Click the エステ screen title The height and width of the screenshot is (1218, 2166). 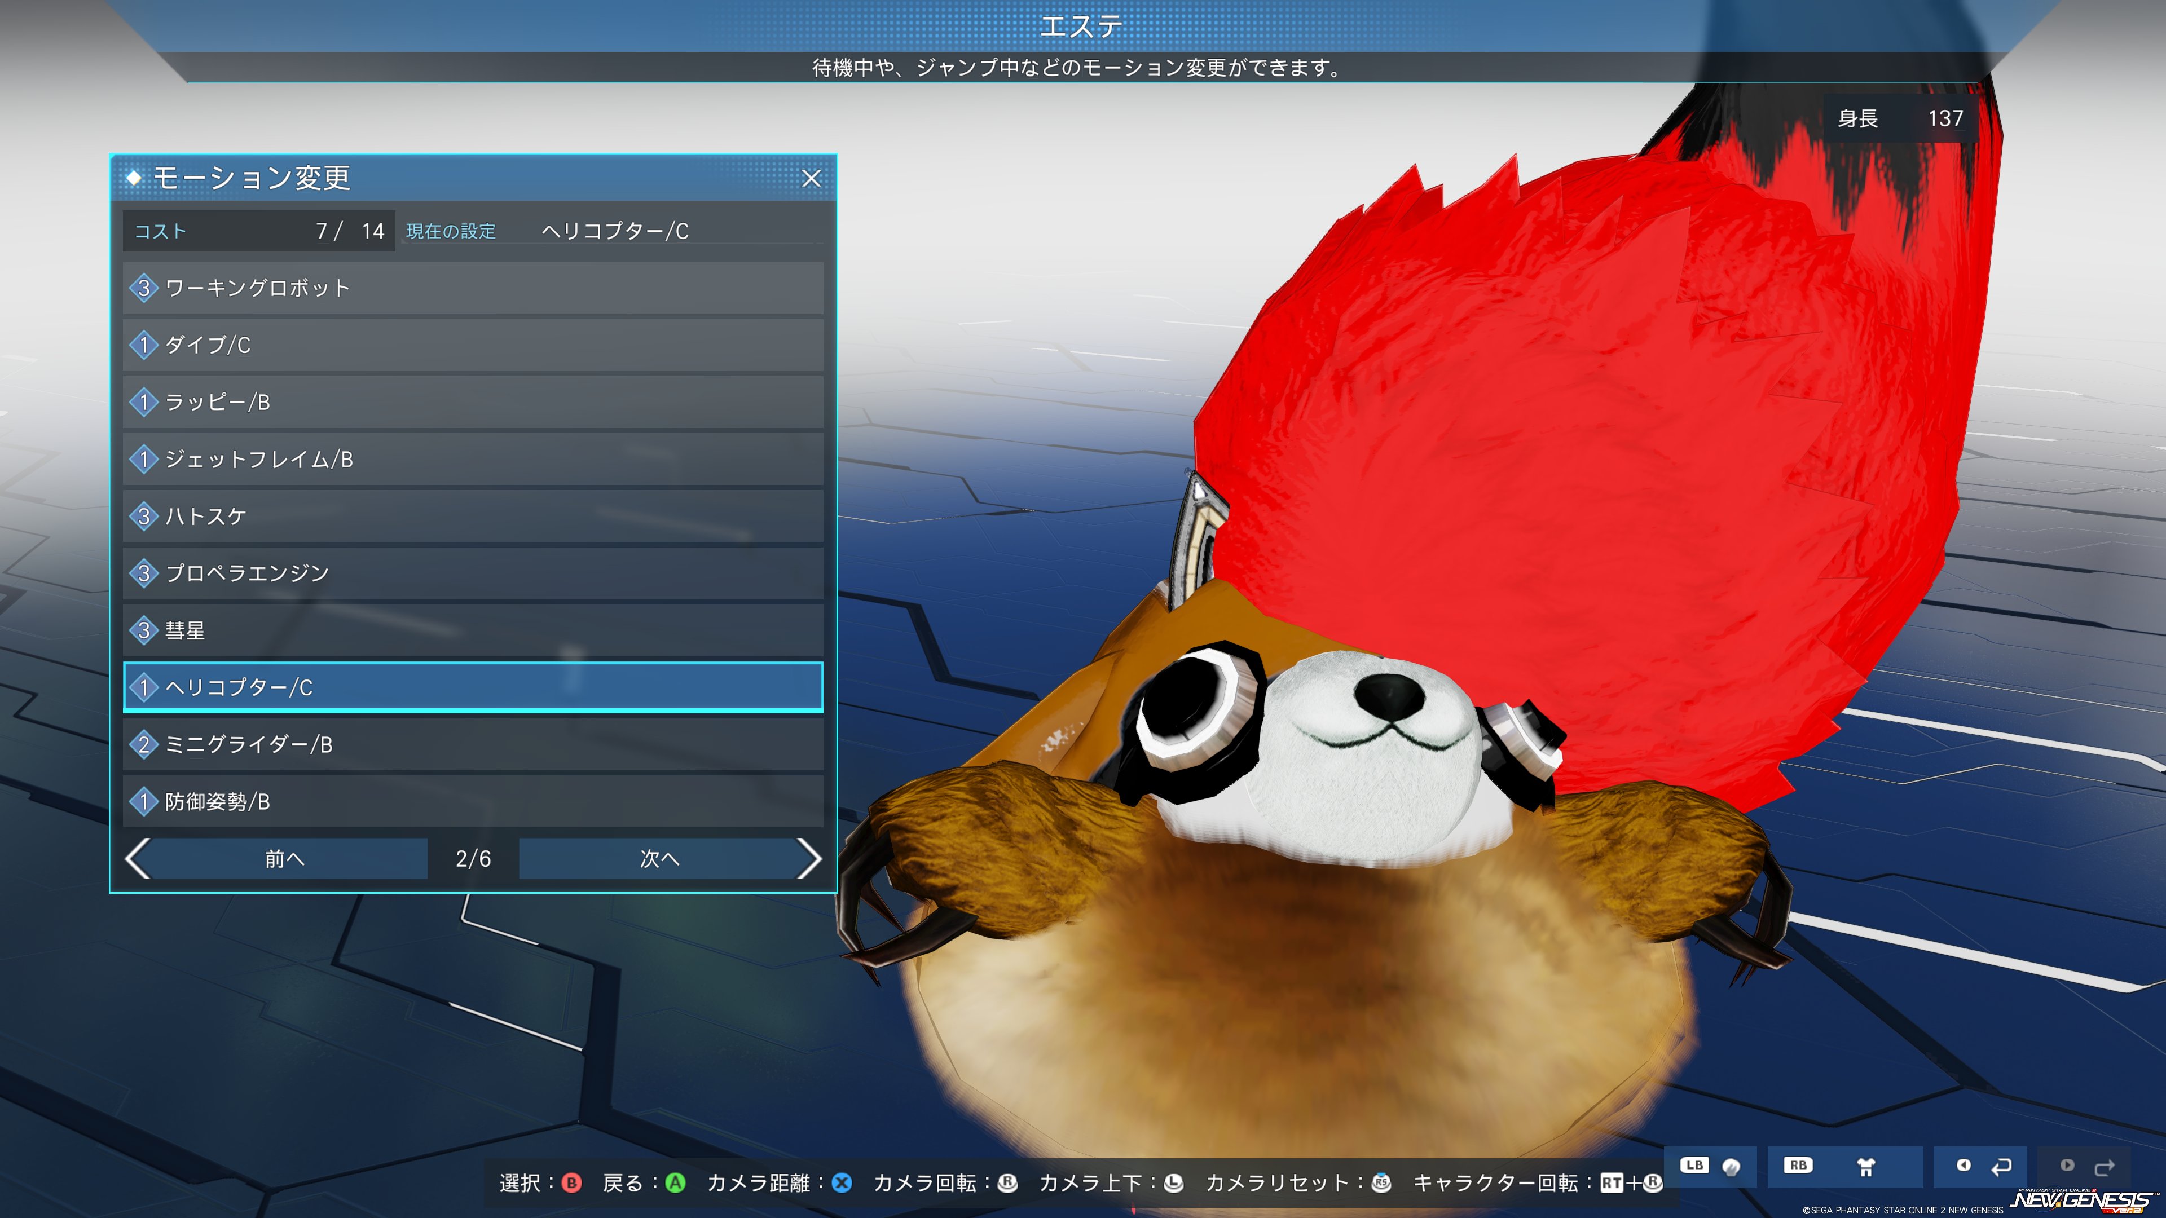[x=1082, y=26]
